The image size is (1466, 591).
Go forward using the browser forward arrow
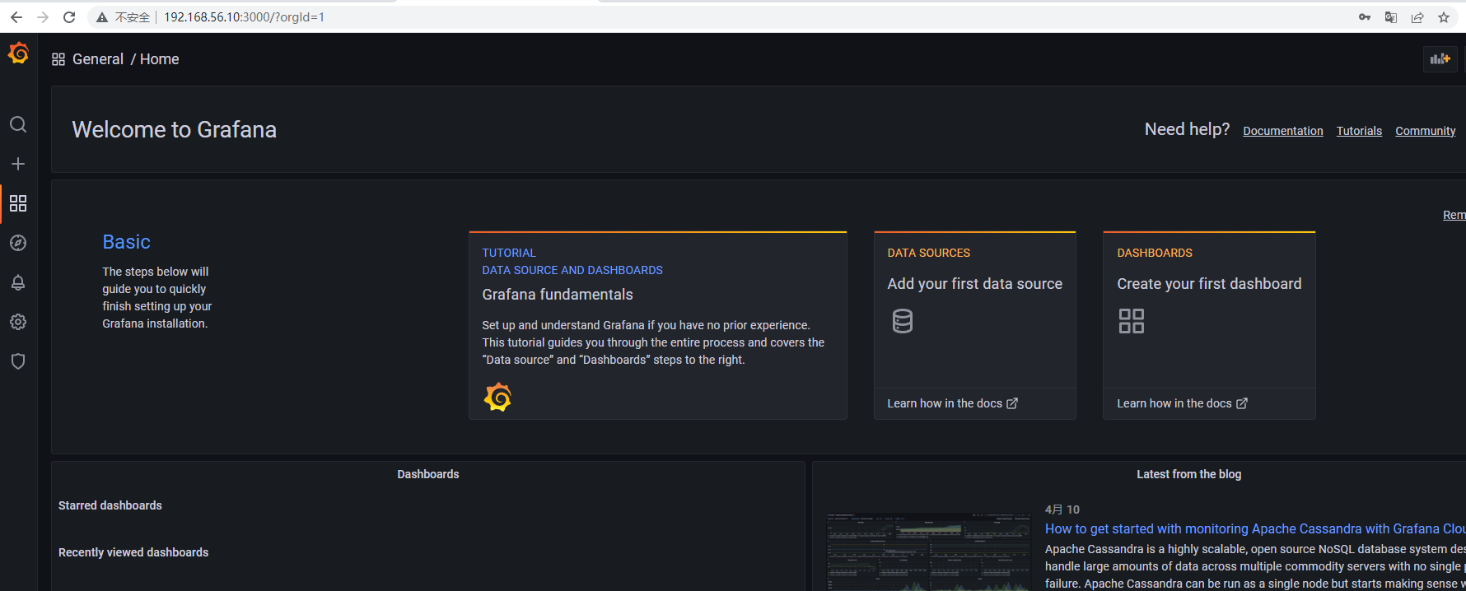(x=43, y=17)
